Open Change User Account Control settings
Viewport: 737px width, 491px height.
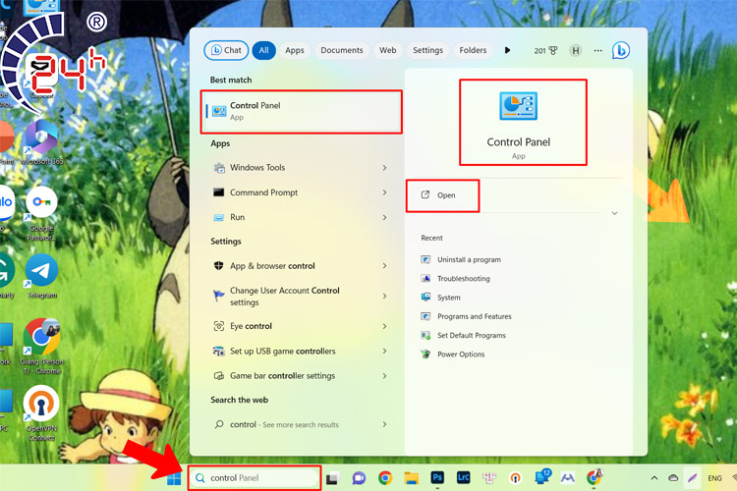coord(302,296)
